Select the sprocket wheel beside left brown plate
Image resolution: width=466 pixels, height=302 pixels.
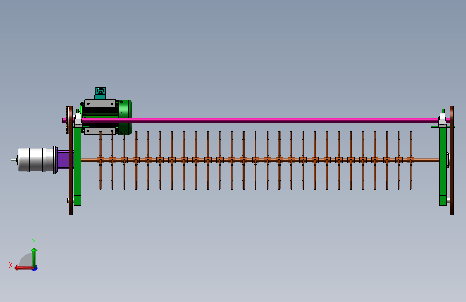pos(67,120)
